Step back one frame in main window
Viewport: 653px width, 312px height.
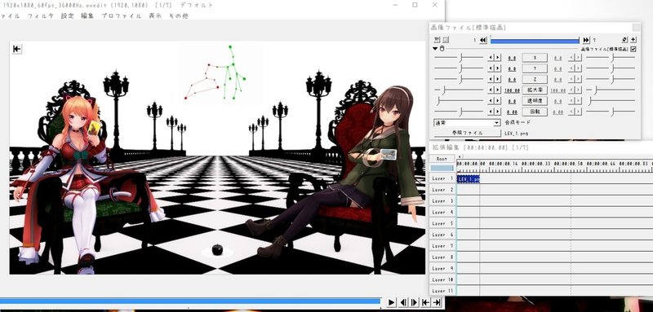[x=403, y=302]
